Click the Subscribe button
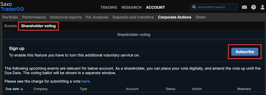The image size is (266, 95). [245, 52]
